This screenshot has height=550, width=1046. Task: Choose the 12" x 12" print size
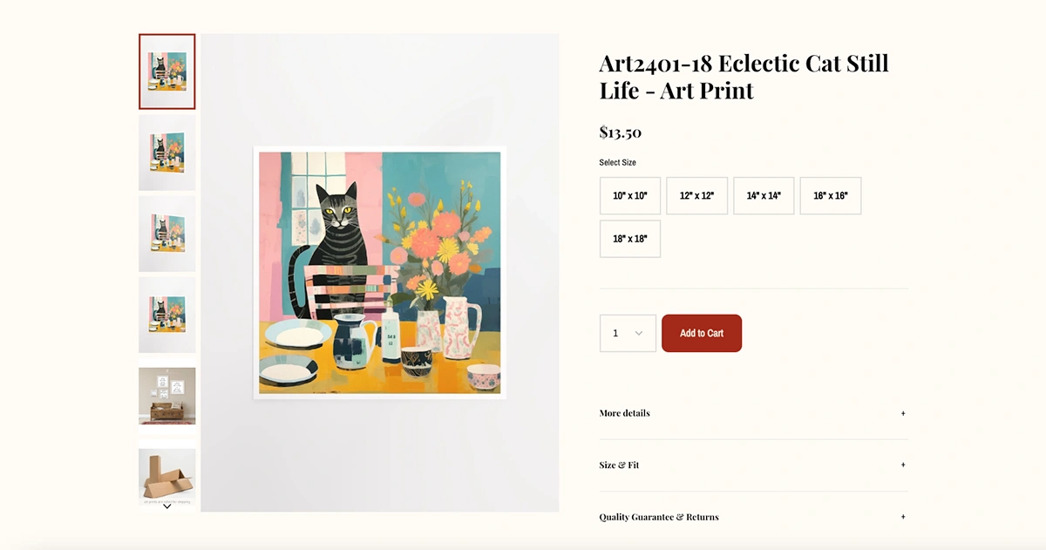click(696, 196)
